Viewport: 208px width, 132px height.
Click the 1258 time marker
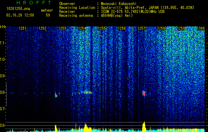tap(161, 28)
